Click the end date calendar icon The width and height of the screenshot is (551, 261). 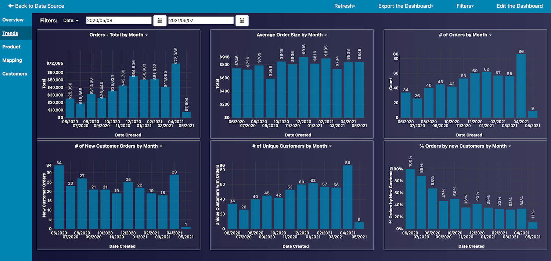pos(242,21)
